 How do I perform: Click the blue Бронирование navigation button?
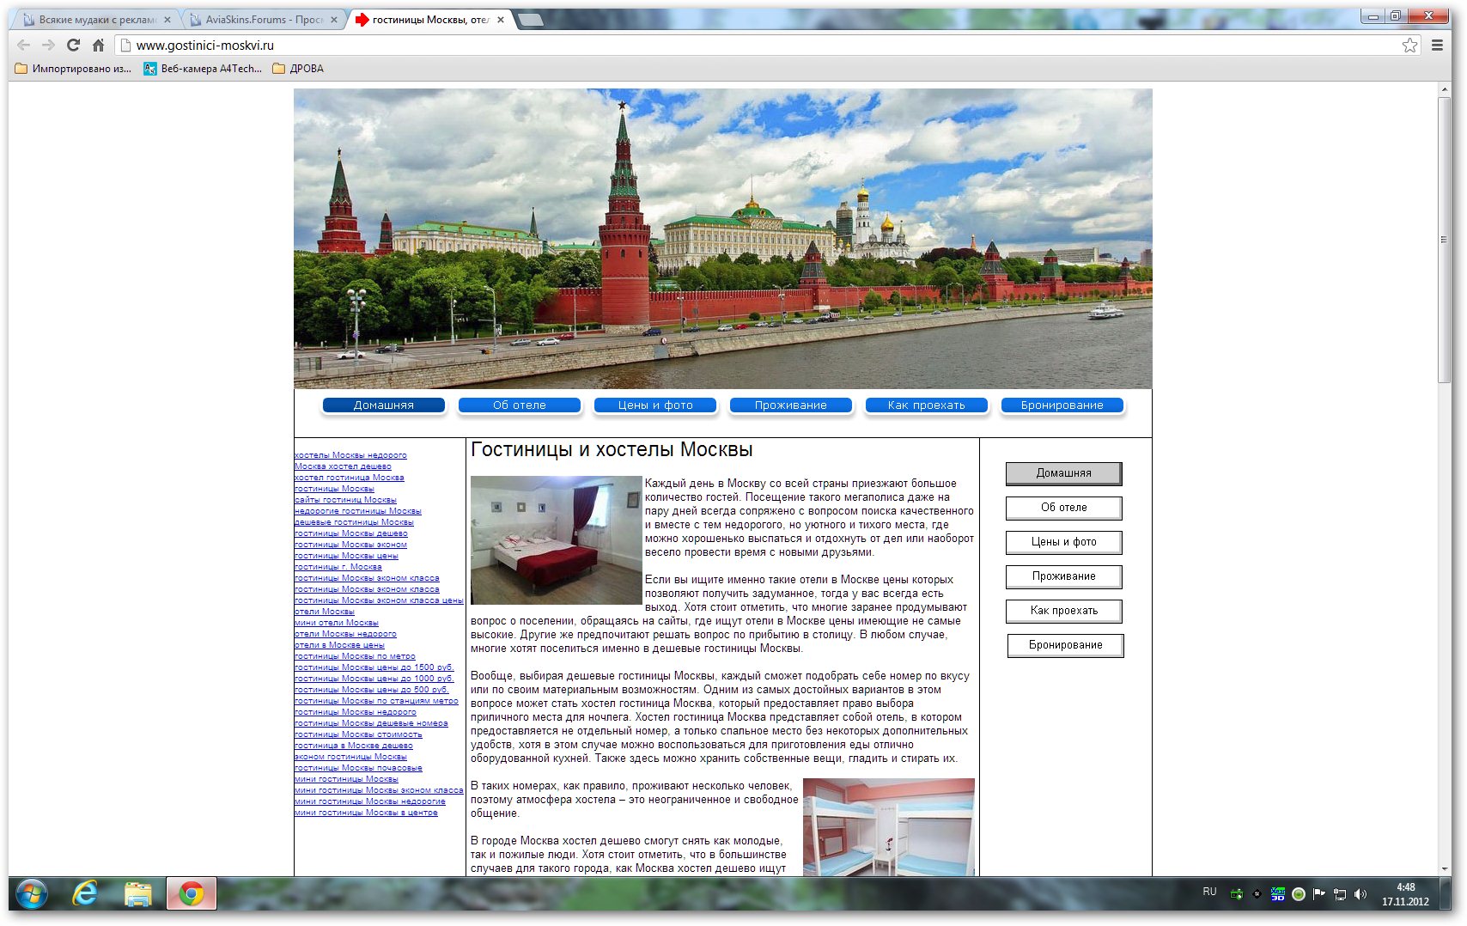coord(1062,405)
